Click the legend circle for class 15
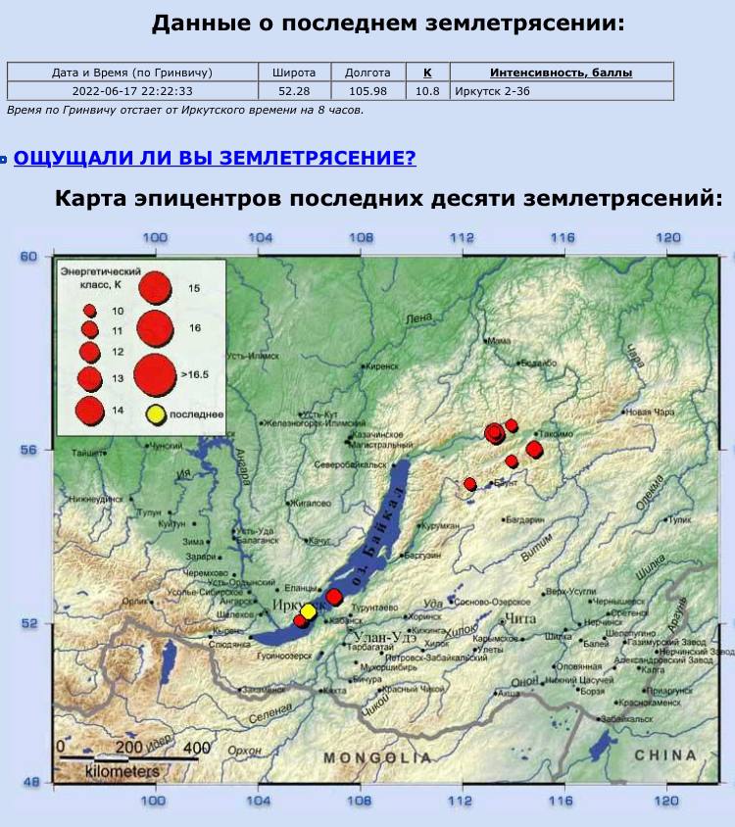The height and width of the screenshot is (827, 735). [x=155, y=288]
